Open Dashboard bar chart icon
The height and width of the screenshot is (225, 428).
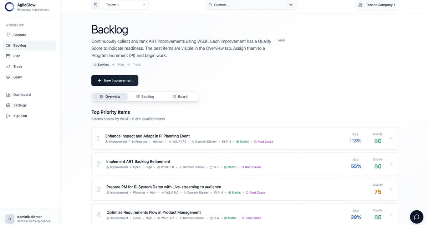pos(8,95)
